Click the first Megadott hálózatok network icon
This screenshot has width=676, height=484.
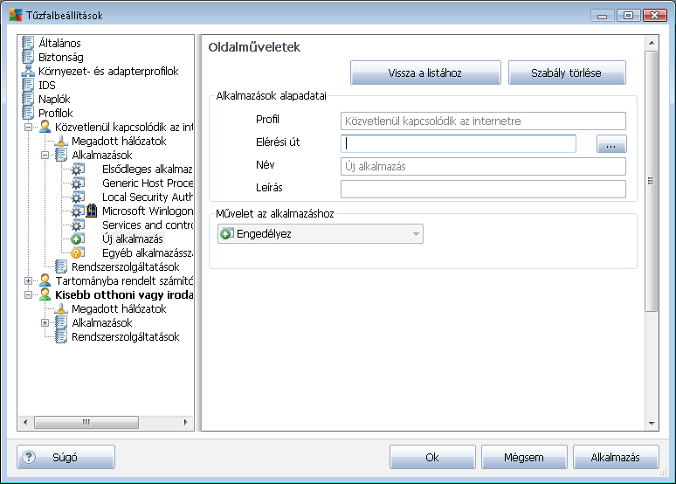point(61,141)
